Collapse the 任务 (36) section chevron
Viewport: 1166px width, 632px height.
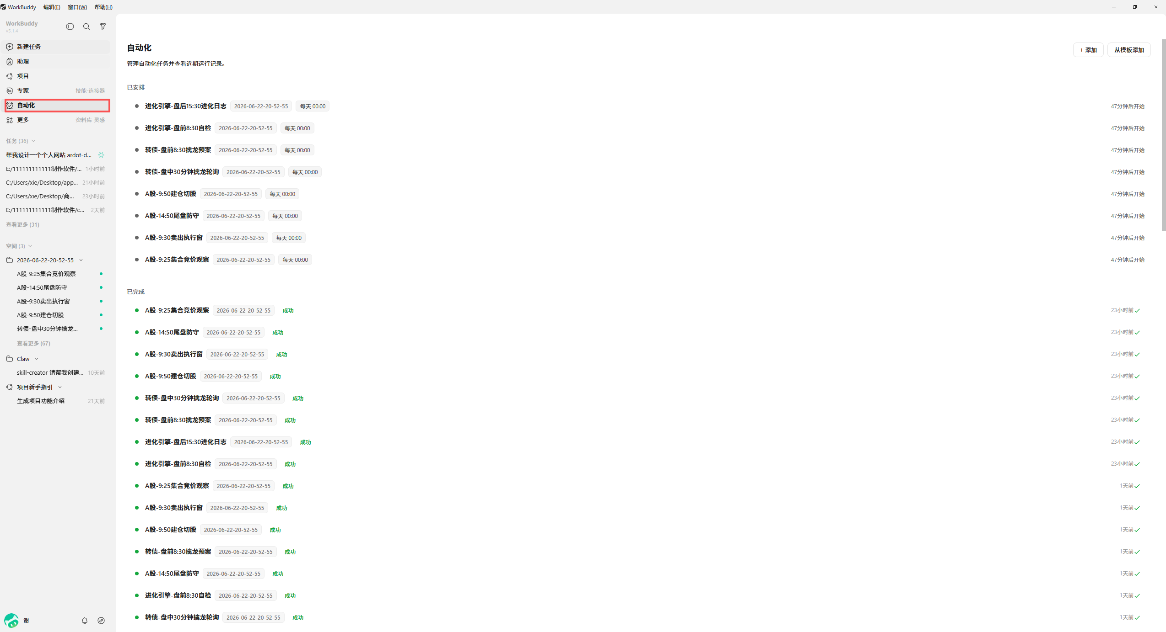click(x=33, y=141)
